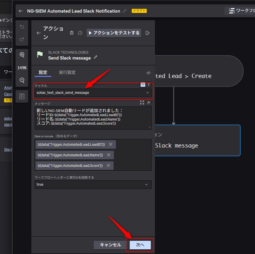Open the document notes icon in the side toolbar

[x=22, y=96]
